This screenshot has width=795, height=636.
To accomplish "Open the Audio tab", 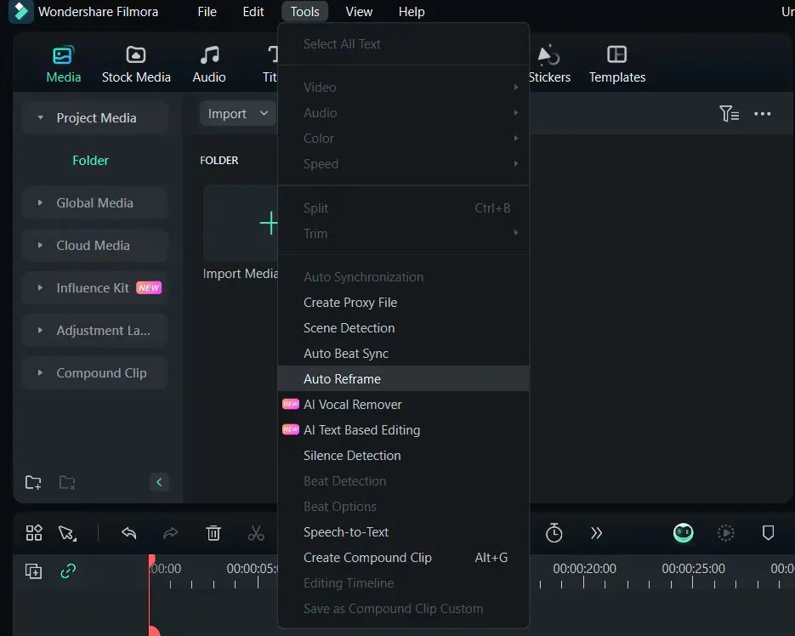I will click(209, 65).
